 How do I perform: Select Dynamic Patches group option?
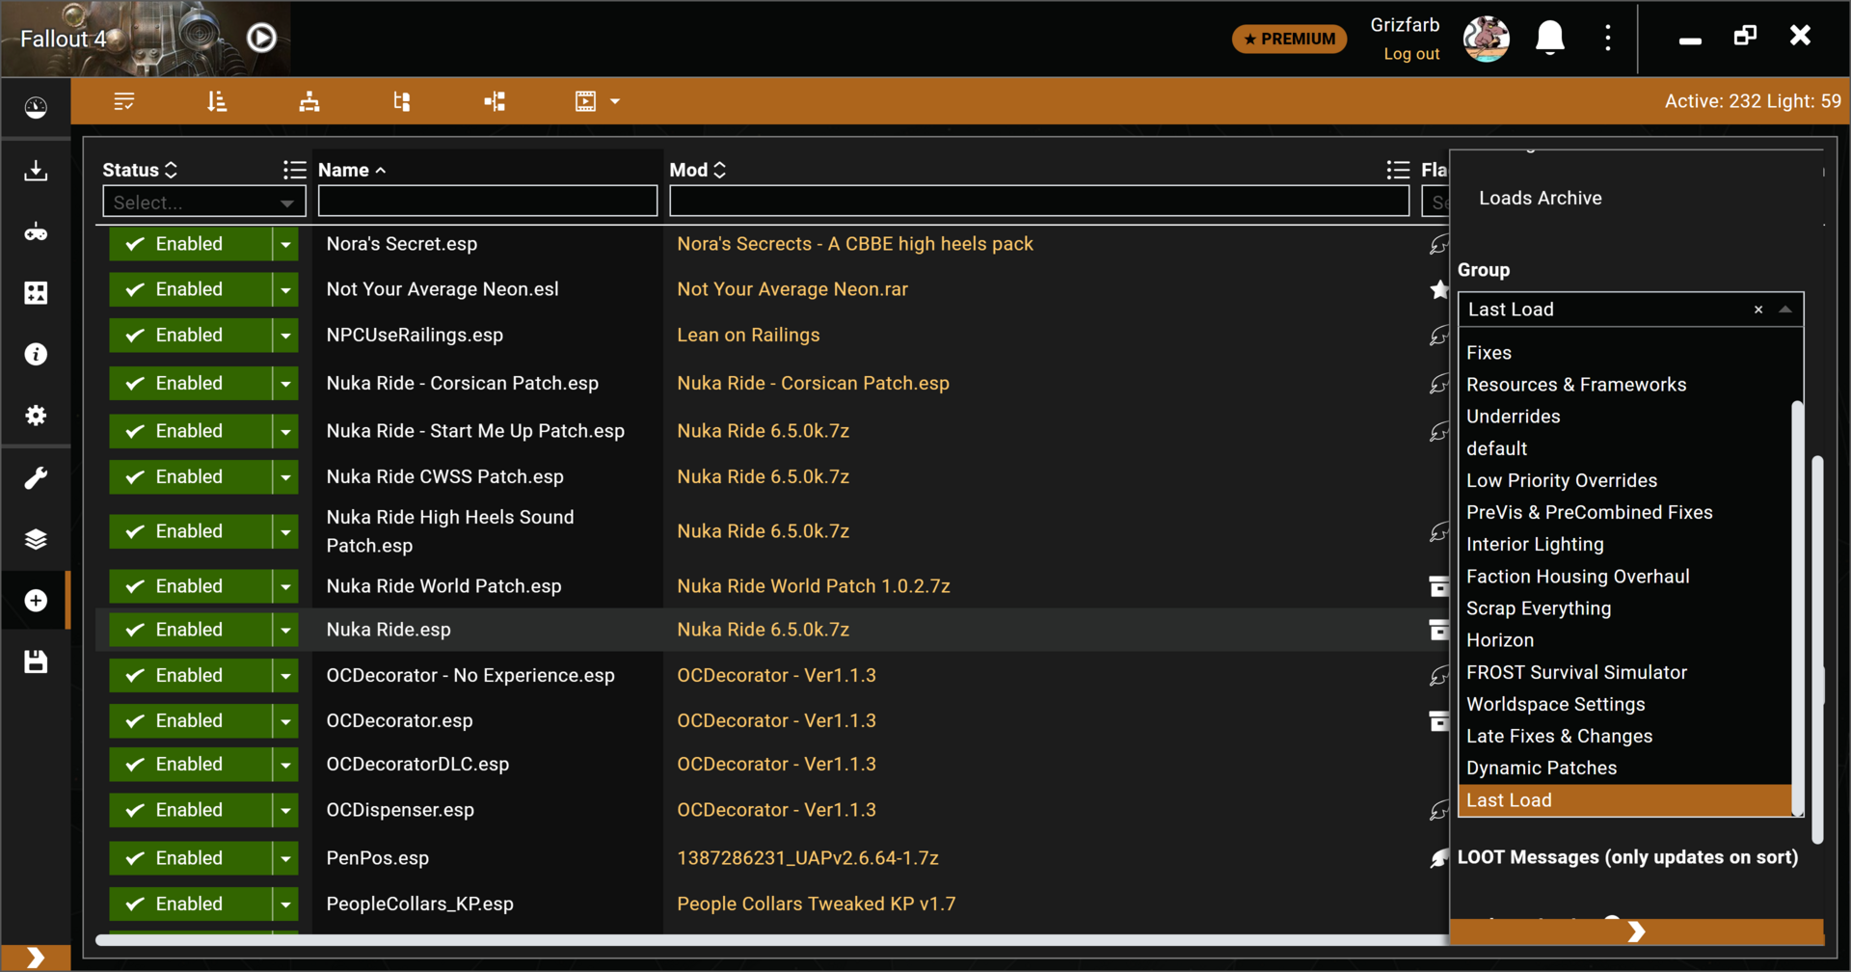1624,768
